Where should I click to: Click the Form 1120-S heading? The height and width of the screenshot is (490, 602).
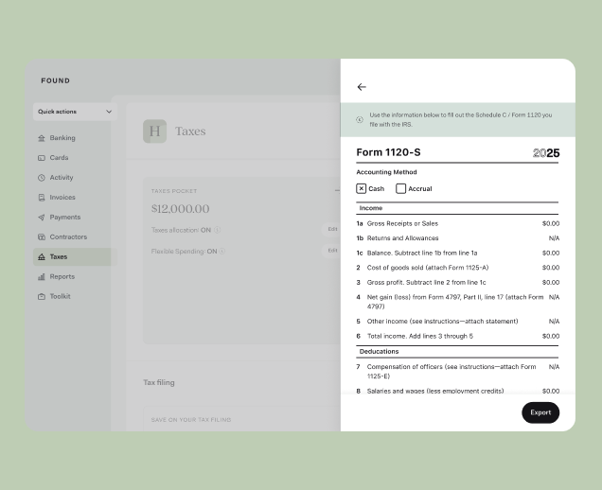388,152
